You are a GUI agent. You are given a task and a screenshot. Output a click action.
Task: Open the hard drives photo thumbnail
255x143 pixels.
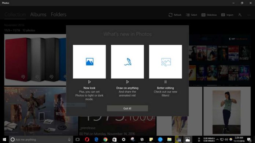35,60
